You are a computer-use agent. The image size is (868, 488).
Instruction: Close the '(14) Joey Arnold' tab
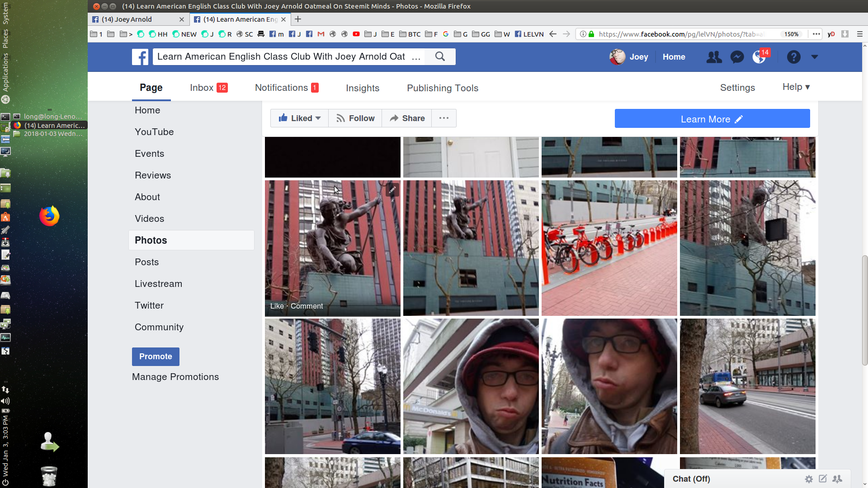point(181,19)
